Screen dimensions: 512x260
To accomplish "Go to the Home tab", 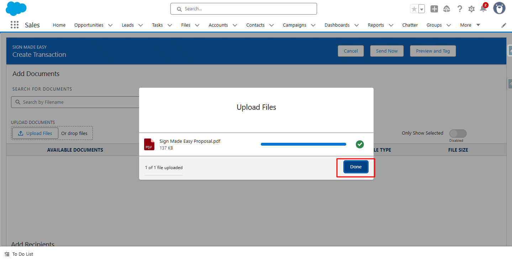I will click(59, 25).
